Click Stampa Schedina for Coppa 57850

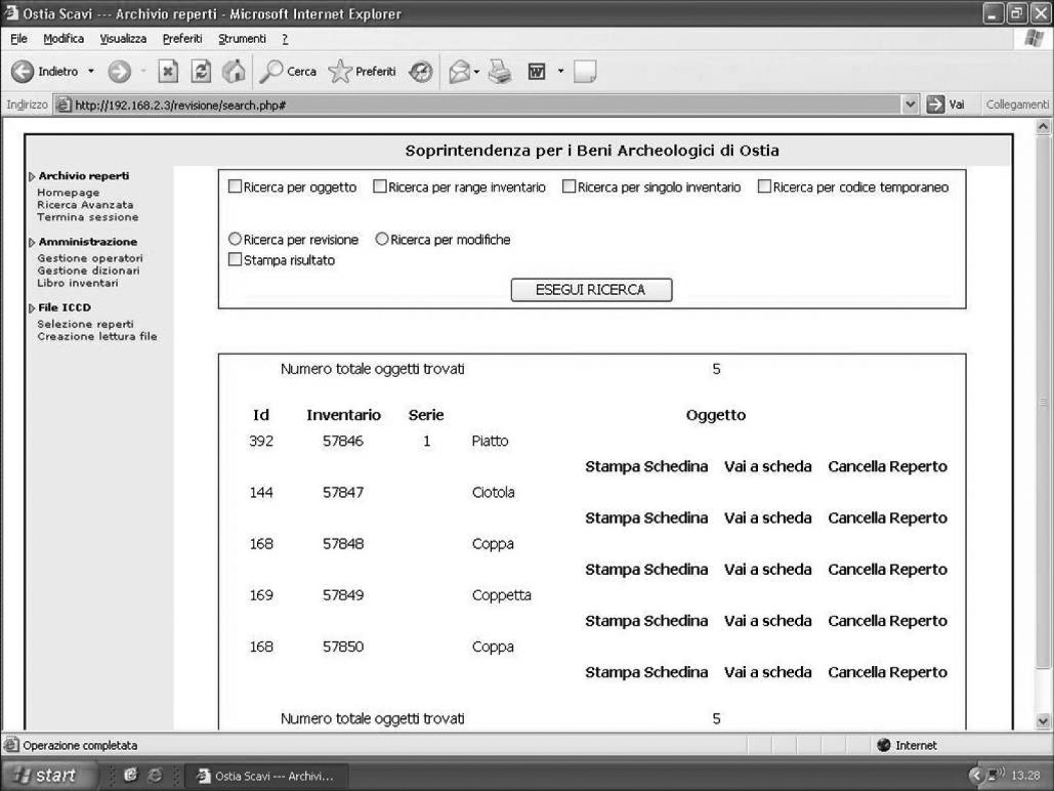(646, 672)
